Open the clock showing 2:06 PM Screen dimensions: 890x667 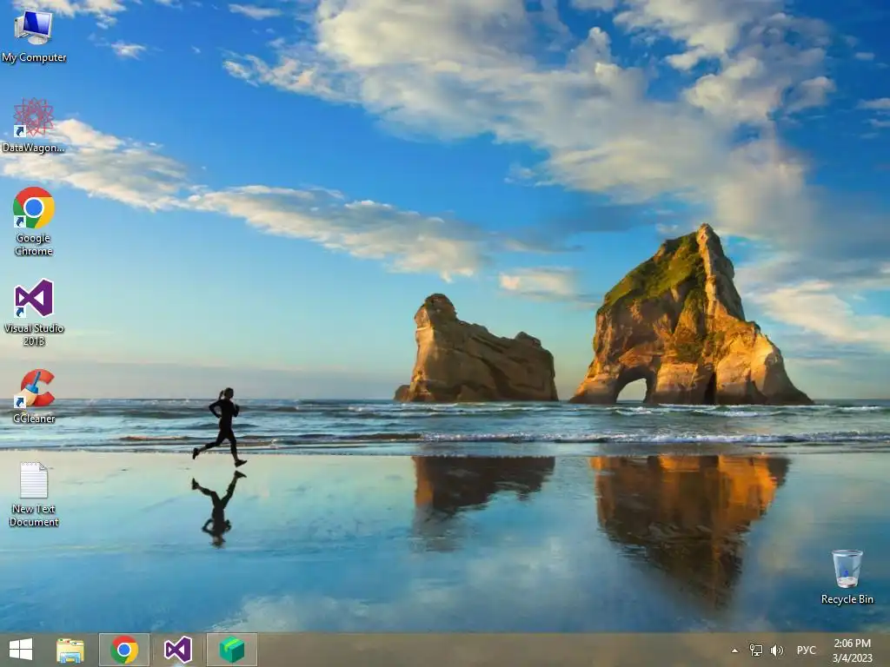pyautogui.click(x=852, y=650)
